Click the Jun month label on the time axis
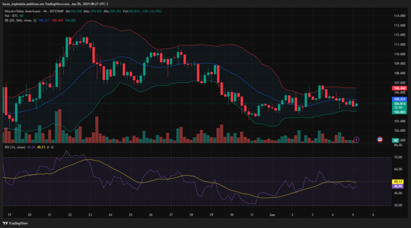Viewport: 411px width, 228px height. (x=272, y=214)
